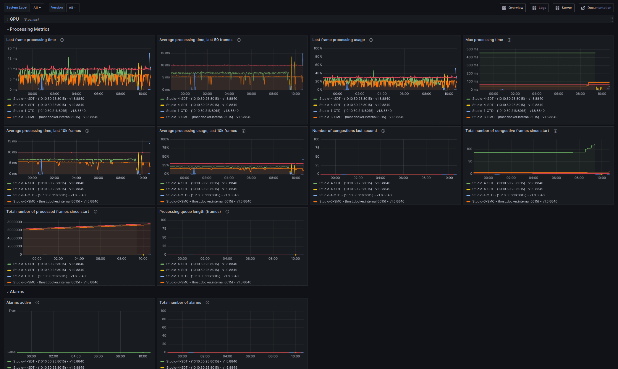Open the System Label All dropdown
The width and height of the screenshot is (618, 369).
(x=37, y=8)
